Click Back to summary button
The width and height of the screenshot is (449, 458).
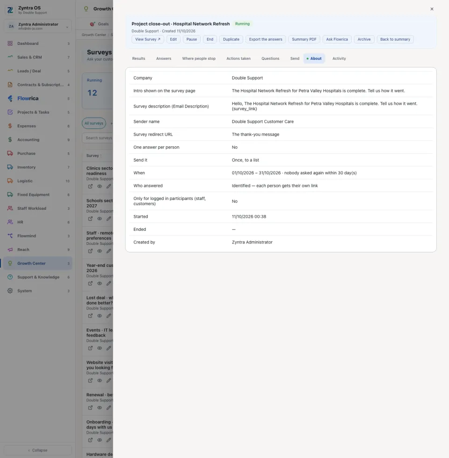[395, 39]
